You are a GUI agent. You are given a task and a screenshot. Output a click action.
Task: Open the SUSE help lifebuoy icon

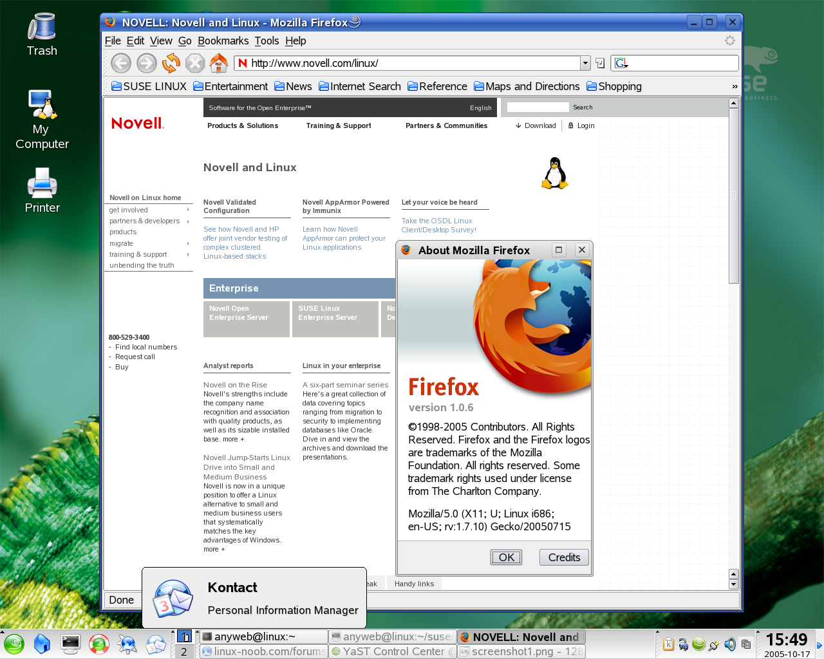point(98,644)
